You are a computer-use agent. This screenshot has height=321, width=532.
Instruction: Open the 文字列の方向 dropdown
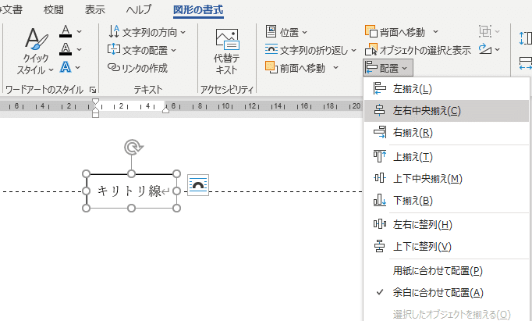pos(147,32)
